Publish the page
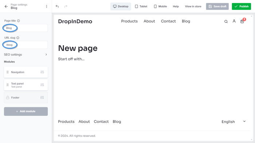Image resolution: width=255 pixels, height=143 pixels. tap(241, 6)
